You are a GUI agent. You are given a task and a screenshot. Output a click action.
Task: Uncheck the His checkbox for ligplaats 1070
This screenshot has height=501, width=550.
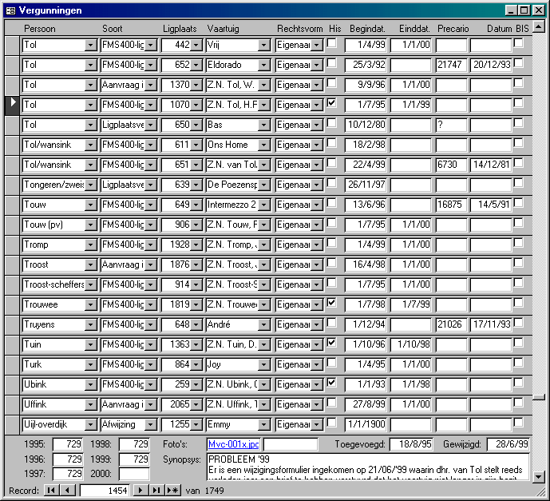click(331, 103)
